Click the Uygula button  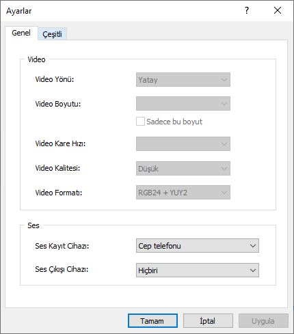263,321
